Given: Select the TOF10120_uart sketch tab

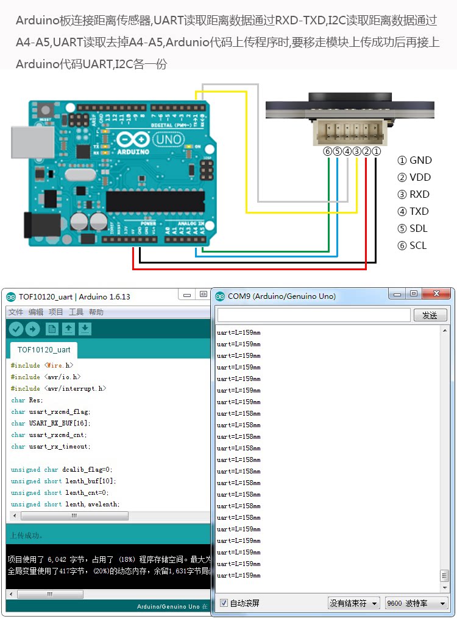Looking at the screenshot, I should tap(44, 350).
